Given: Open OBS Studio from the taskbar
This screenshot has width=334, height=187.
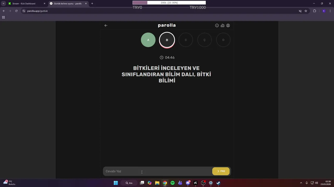Looking at the screenshot, I should (203, 183).
